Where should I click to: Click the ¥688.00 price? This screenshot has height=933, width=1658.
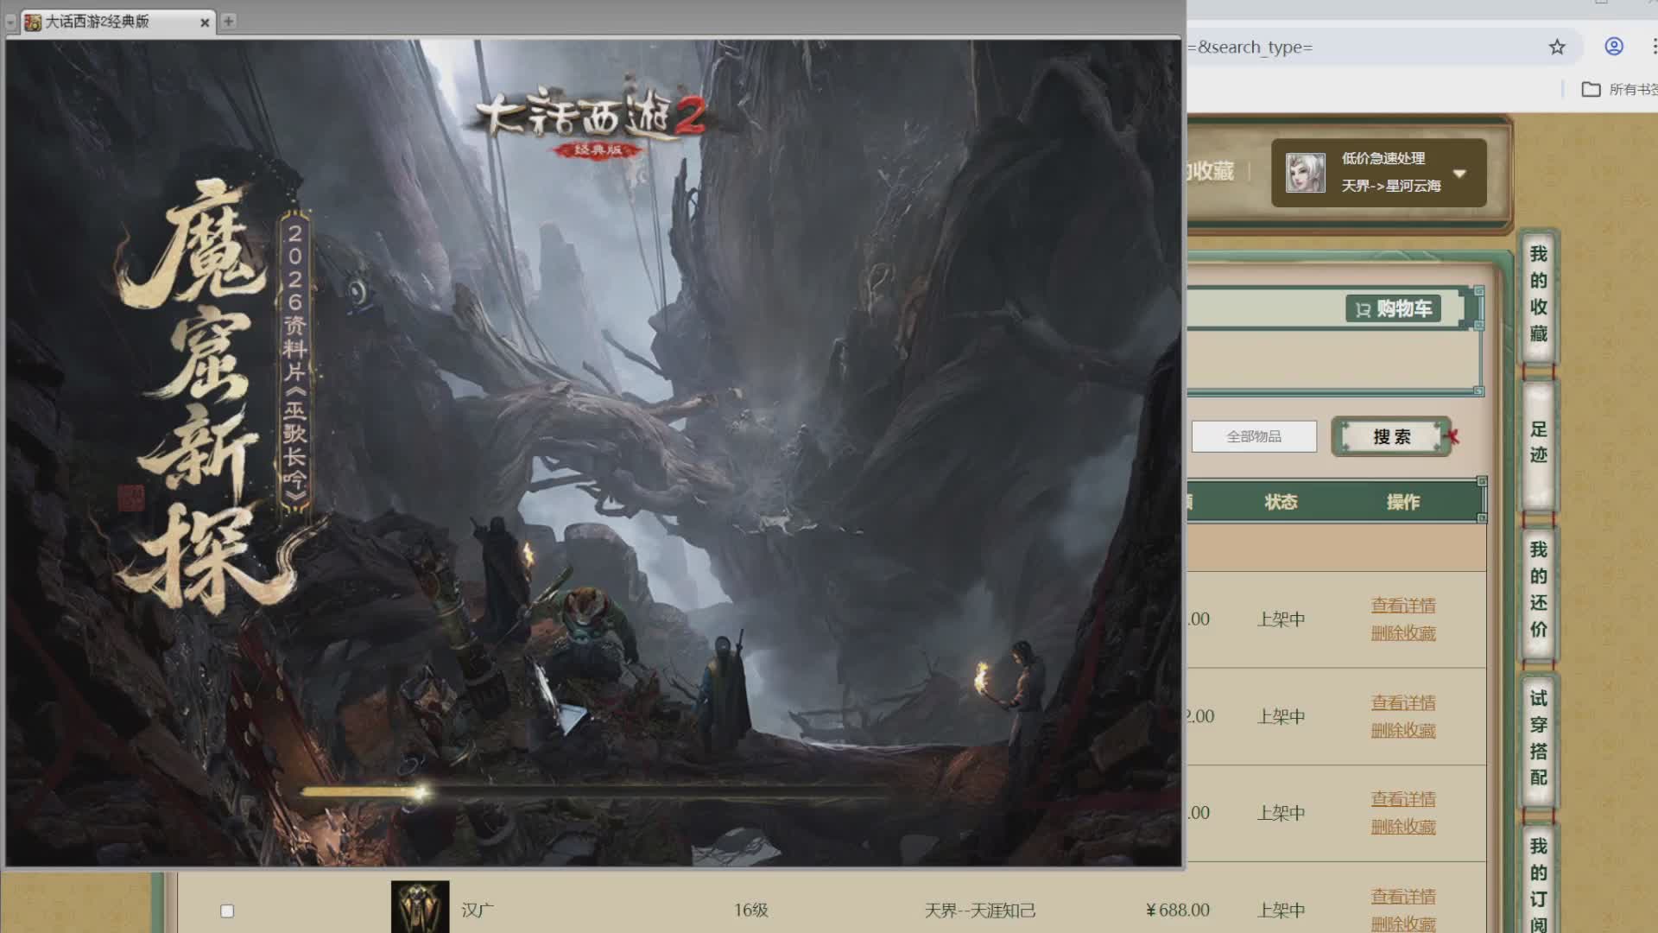1177,910
